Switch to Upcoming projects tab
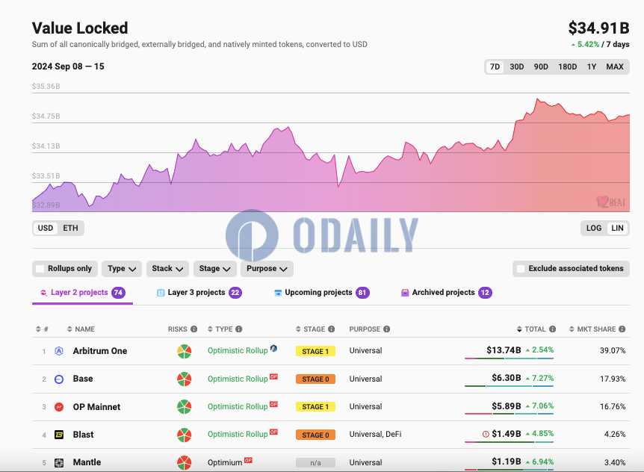The height and width of the screenshot is (472, 644). (x=322, y=293)
